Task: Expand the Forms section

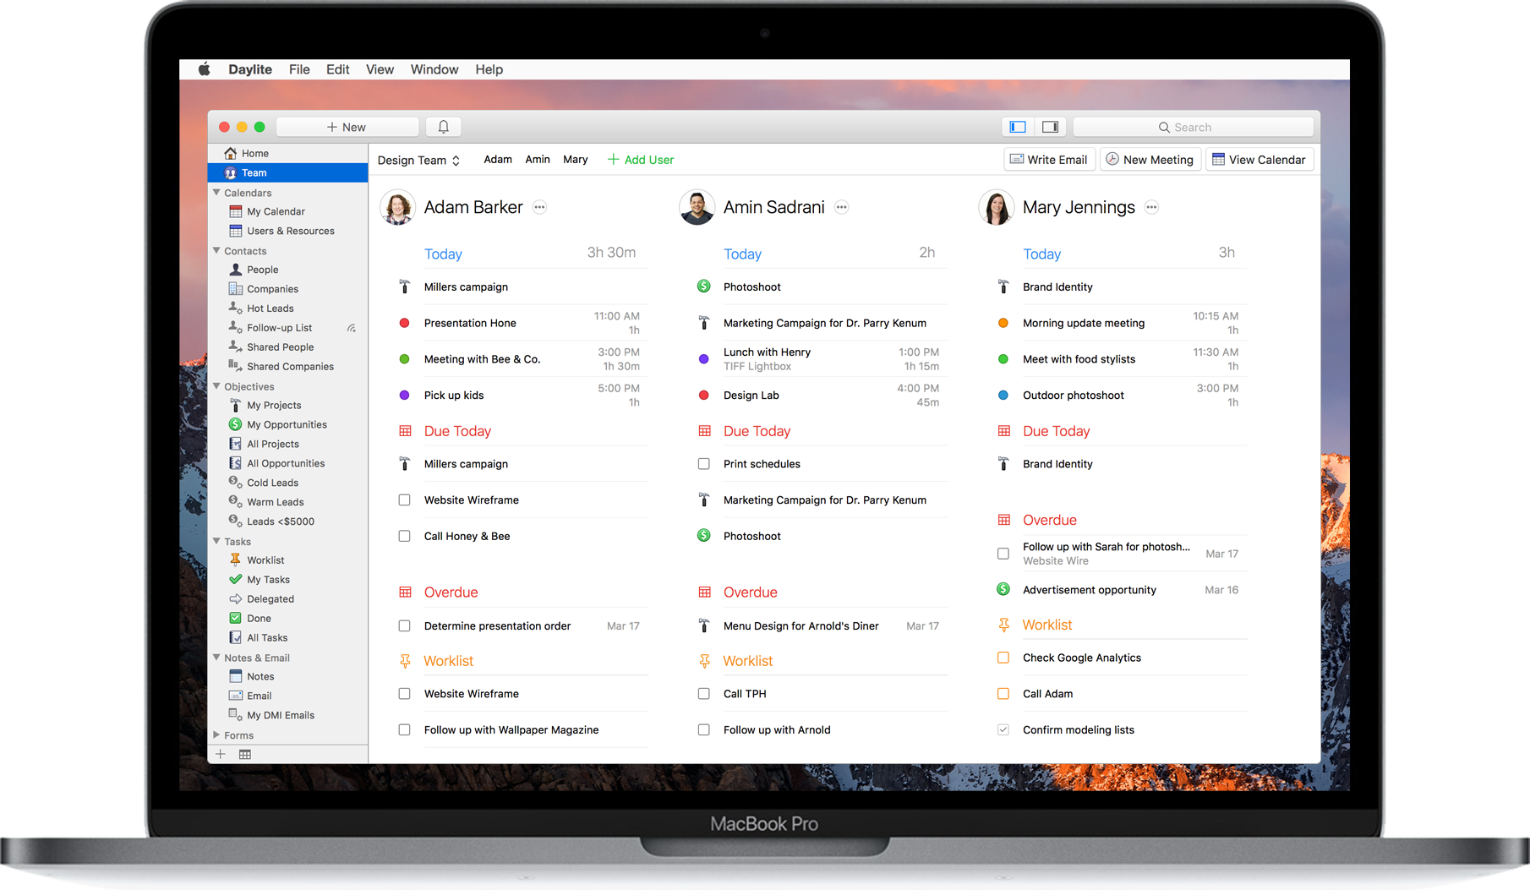Action: coord(216,735)
